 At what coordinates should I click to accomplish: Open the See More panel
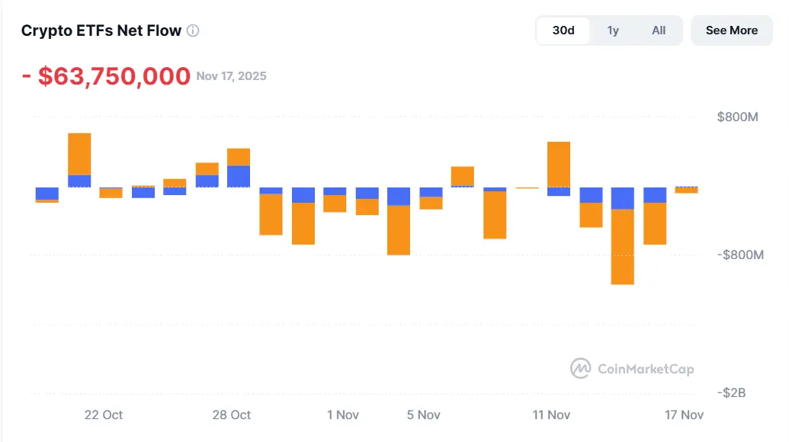click(x=731, y=30)
